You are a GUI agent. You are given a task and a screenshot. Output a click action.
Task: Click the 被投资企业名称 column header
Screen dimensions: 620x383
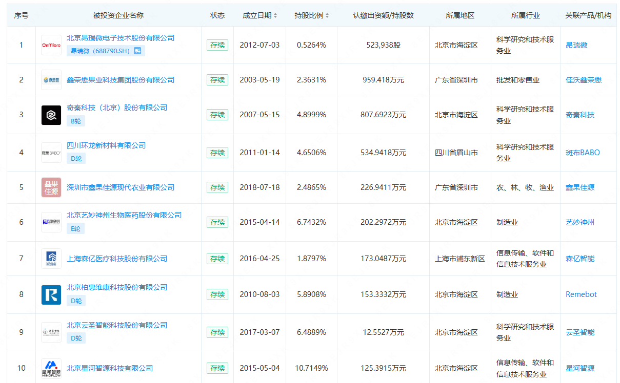118,16
